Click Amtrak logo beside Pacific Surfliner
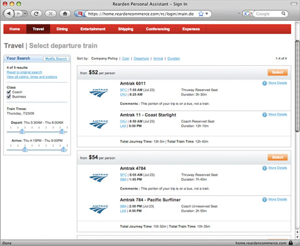The width and height of the screenshot is (300, 246). (98, 209)
